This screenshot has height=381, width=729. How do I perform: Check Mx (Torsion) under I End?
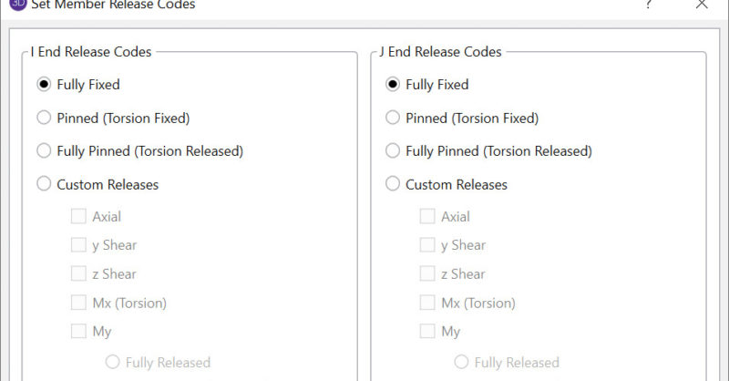[x=78, y=303]
